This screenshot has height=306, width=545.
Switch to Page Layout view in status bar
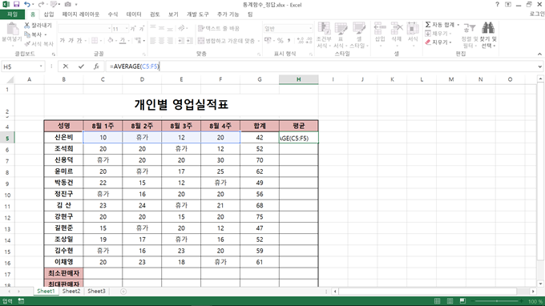tap(450, 301)
